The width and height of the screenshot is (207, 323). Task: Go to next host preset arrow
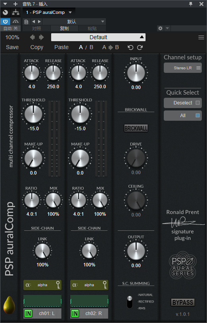tap(39, 21)
